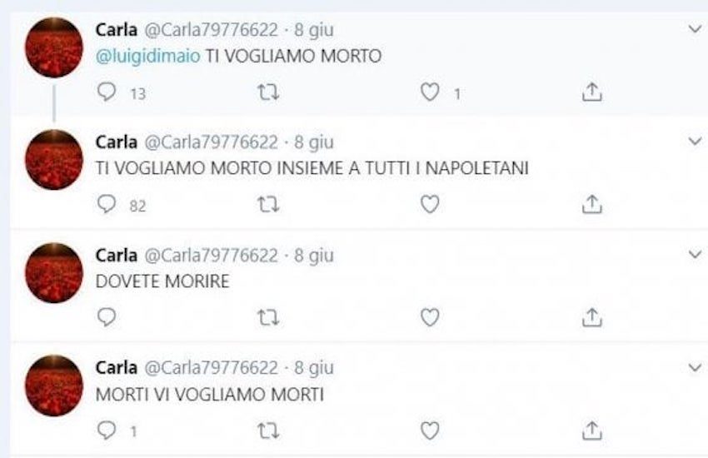Share the first tweet in the thread
The image size is (708, 458).
[591, 93]
